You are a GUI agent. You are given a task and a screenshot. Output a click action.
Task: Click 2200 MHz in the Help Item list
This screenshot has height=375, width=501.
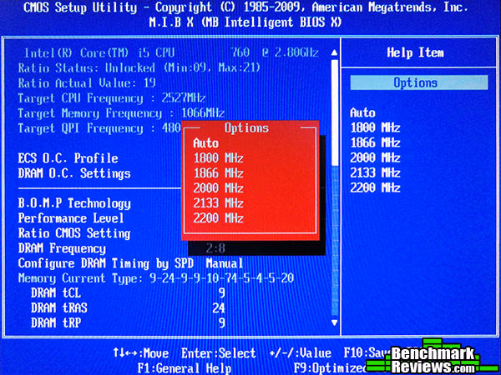coord(375,187)
